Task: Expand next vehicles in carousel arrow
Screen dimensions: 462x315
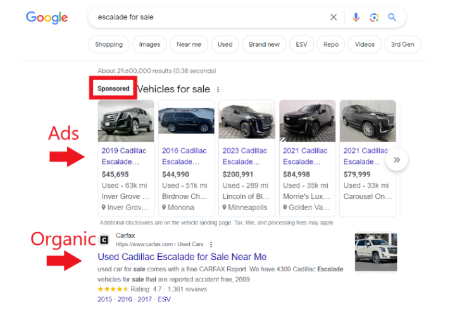Action: [397, 160]
